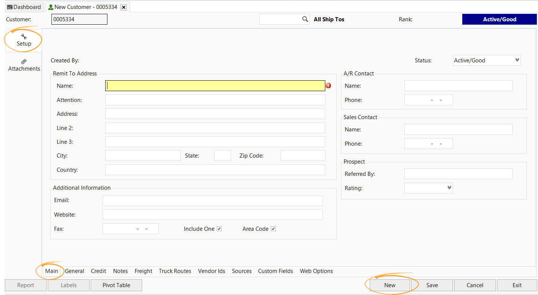
Task: Focus the Email input field
Action: pyautogui.click(x=212, y=201)
